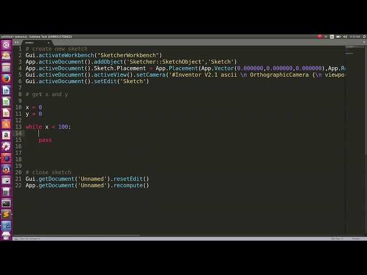Open the Ubuntu Dash home icon

(x=6, y=45)
